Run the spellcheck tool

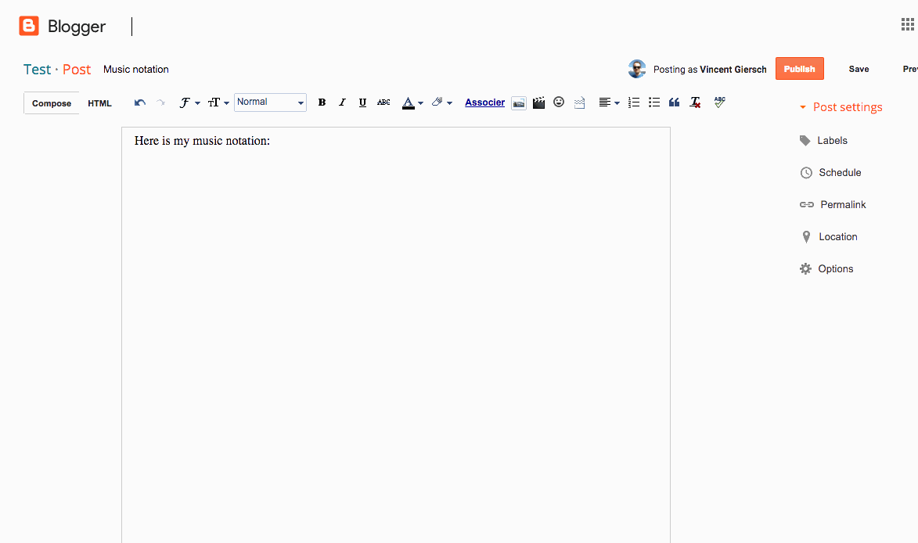(719, 102)
